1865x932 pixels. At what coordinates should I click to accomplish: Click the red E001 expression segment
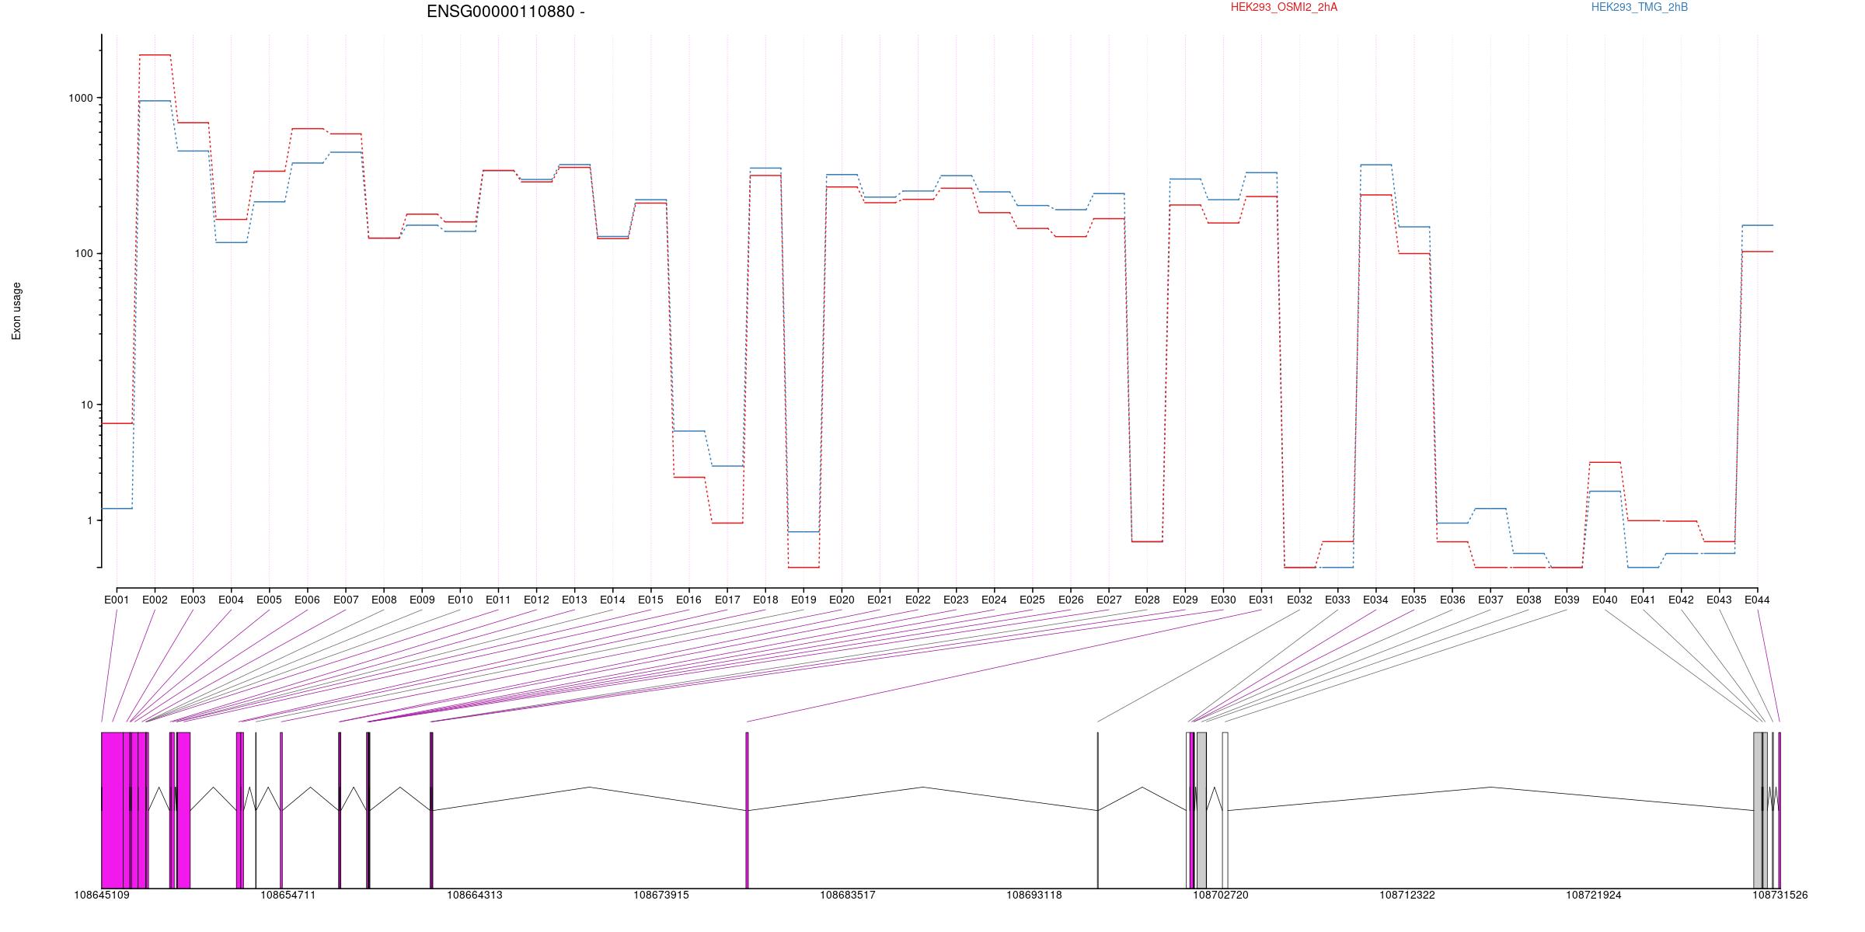(117, 423)
